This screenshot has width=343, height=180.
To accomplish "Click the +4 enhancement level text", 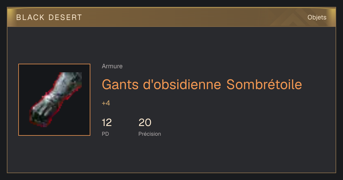I will 106,103.
